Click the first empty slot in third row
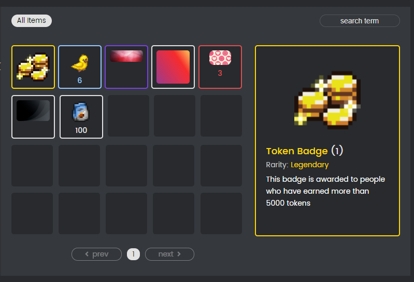The height and width of the screenshot is (282, 414). click(32, 166)
